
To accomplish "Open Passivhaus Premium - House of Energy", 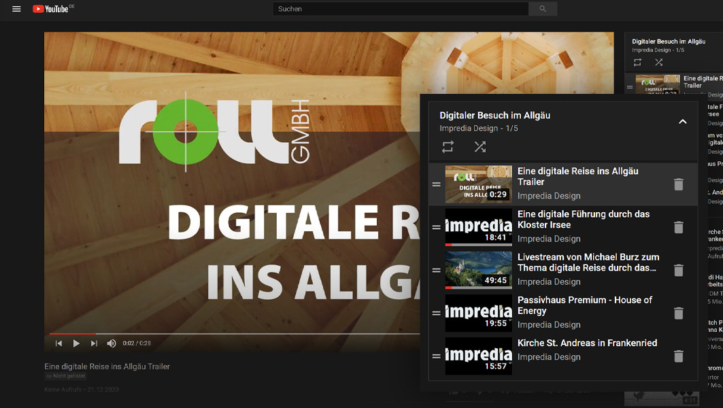I will click(x=584, y=305).
